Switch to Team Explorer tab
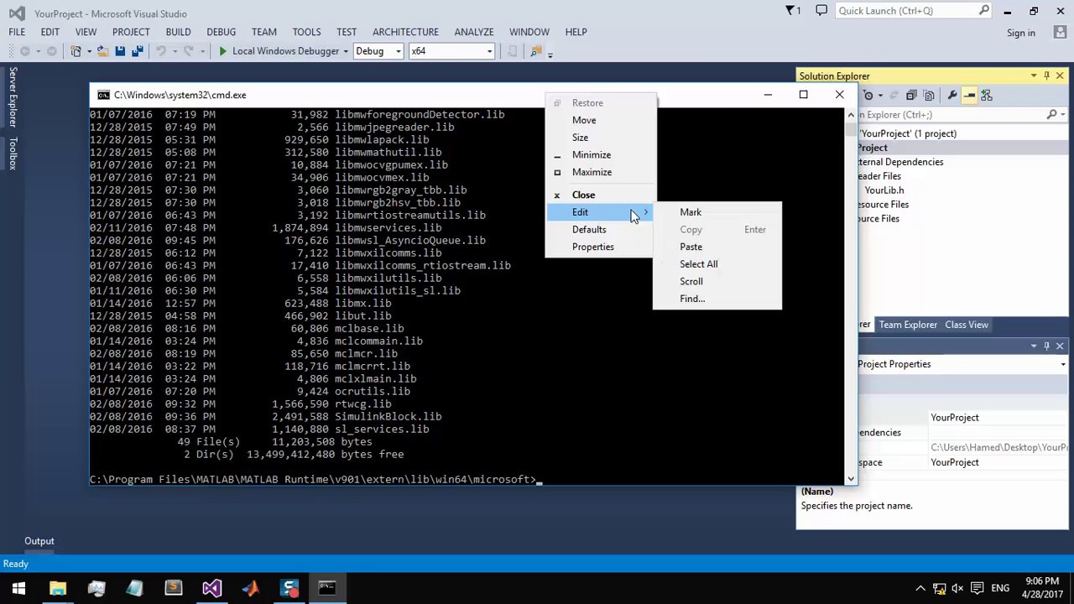Viewport: 1074px width, 604px height. click(x=908, y=325)
